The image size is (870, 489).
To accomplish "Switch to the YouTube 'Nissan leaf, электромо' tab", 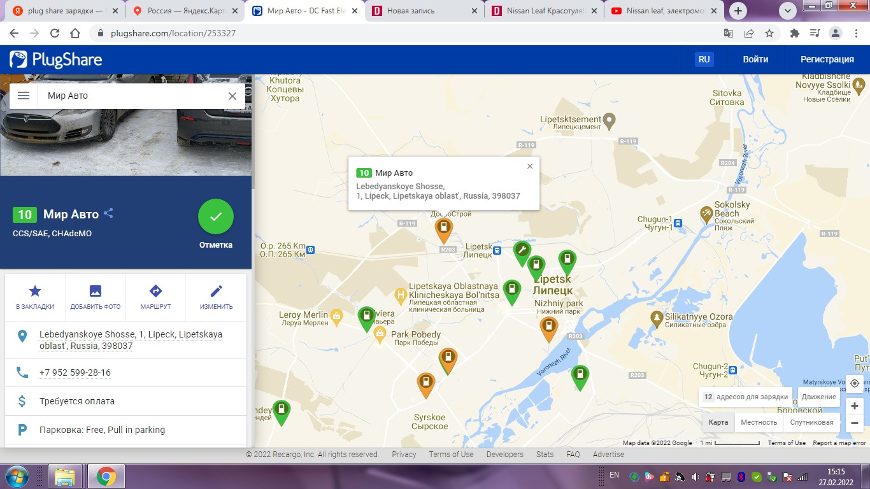I will (664, 11).
